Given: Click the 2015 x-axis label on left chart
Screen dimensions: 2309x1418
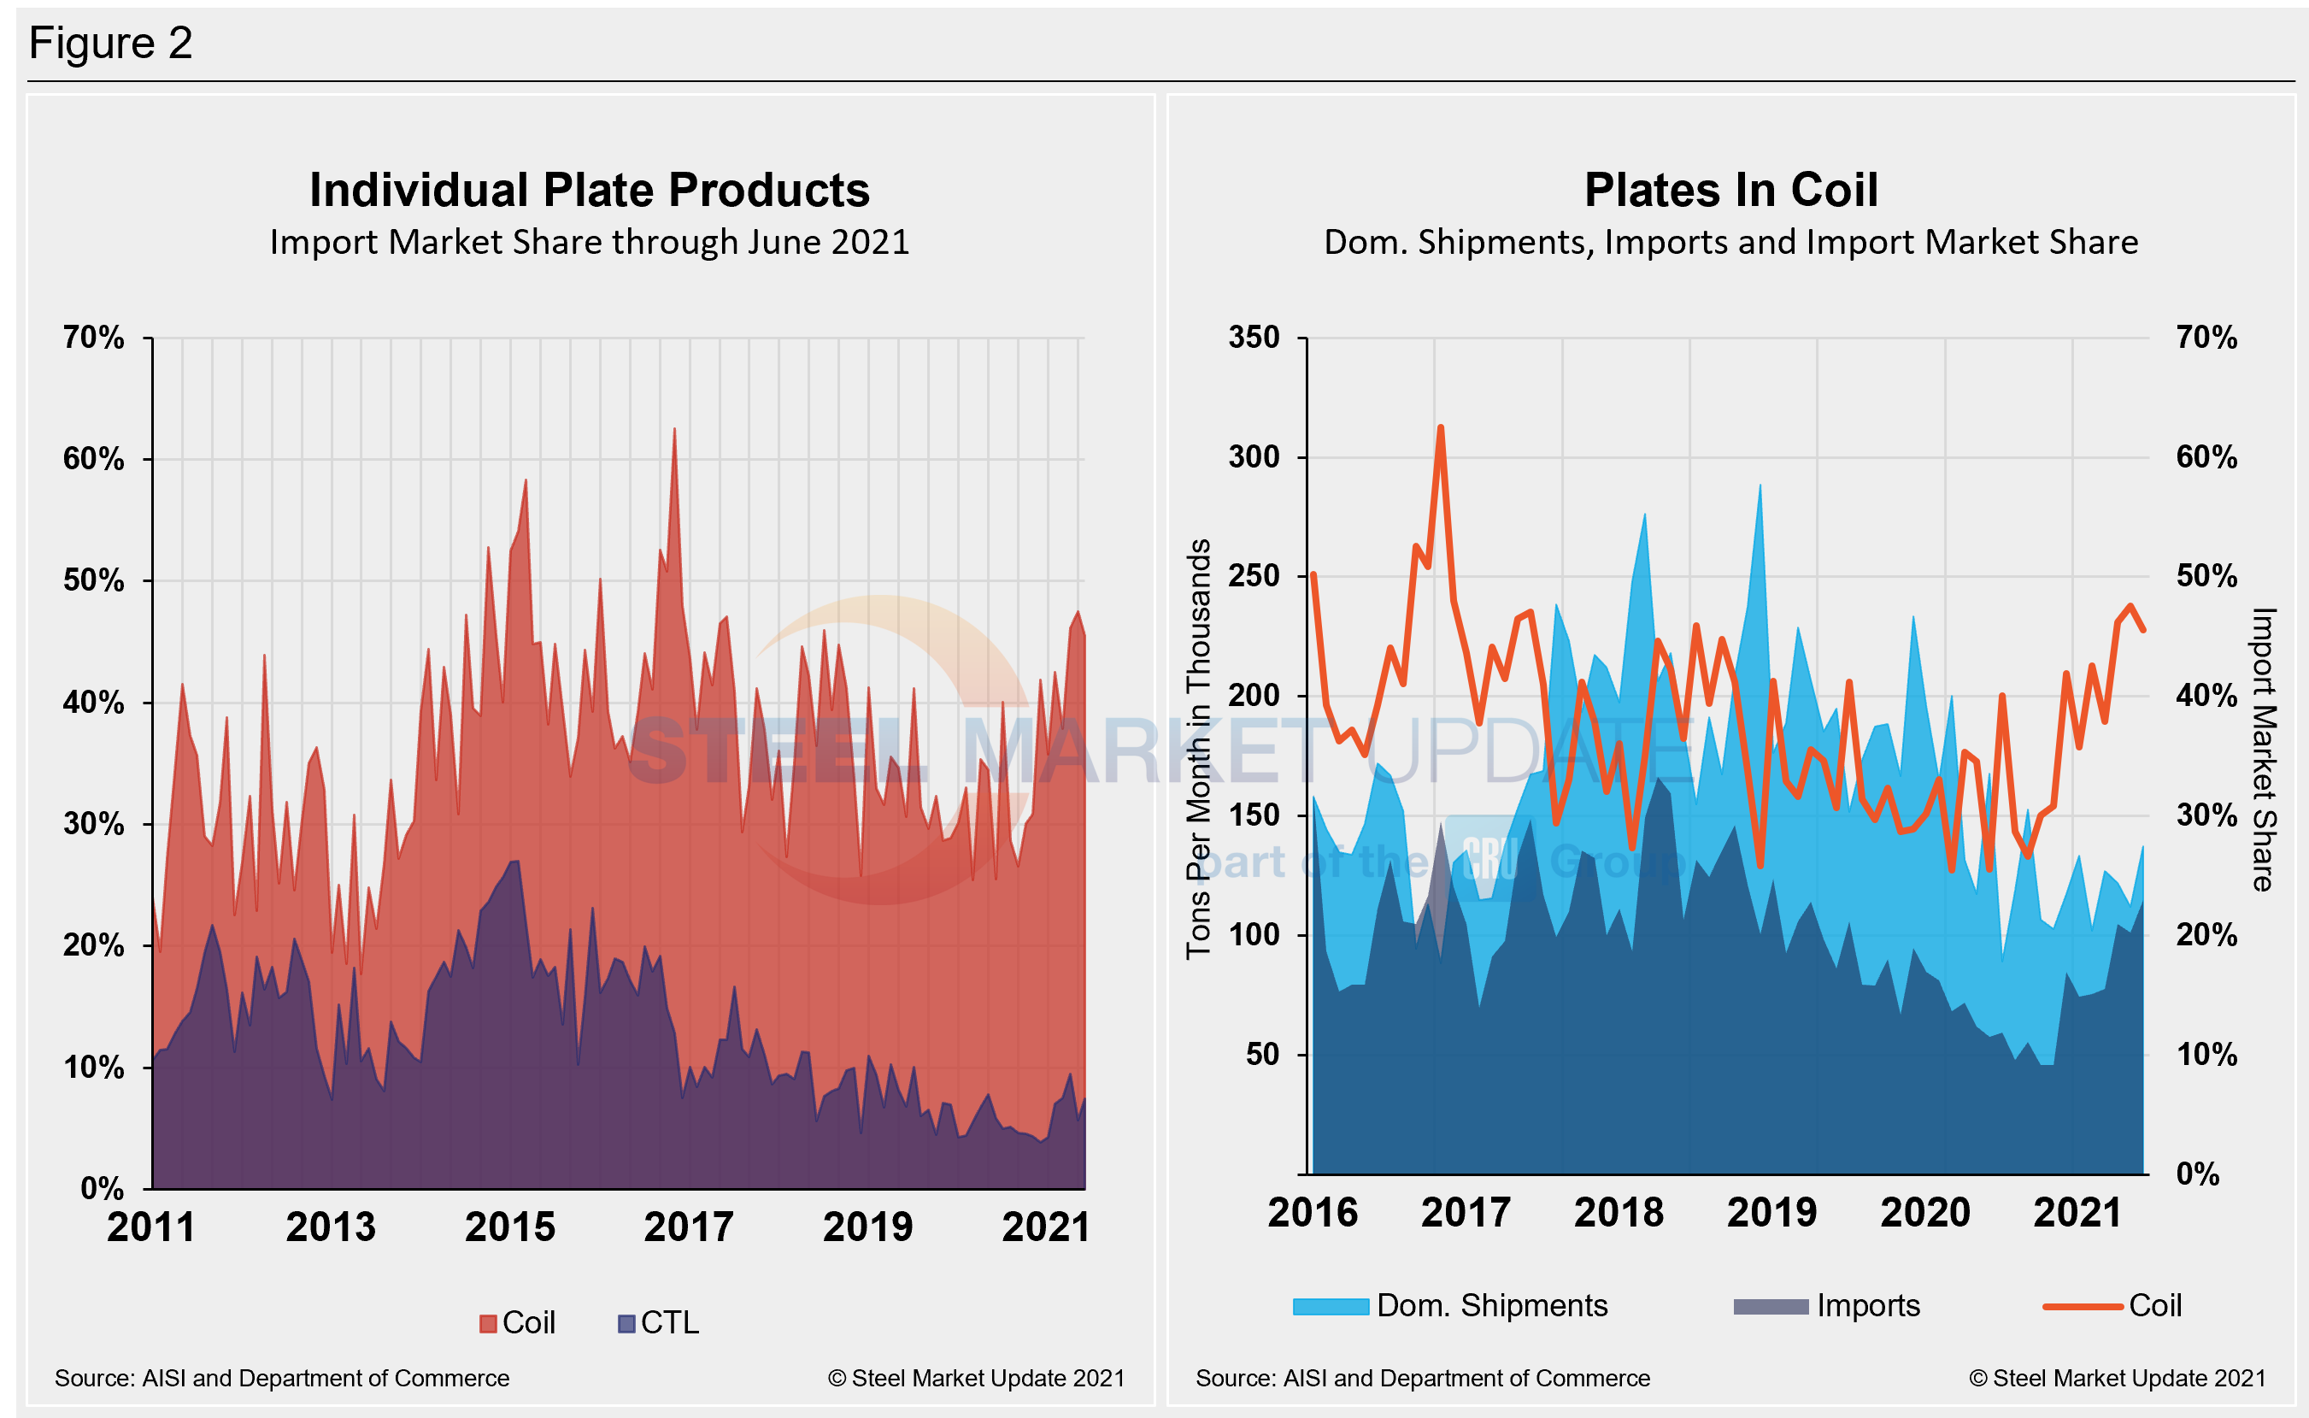Looking at the screenshot, I should (x=510, y=1227).
